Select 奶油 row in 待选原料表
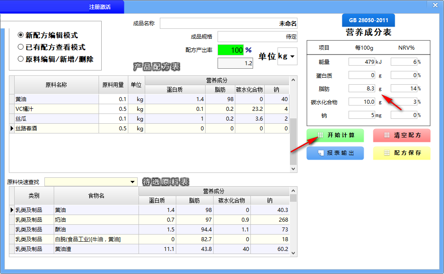 click(89, 220)
